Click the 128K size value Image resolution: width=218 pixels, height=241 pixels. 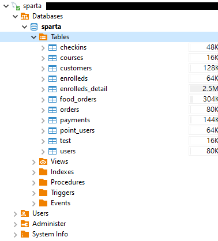[x=211, y=68]
